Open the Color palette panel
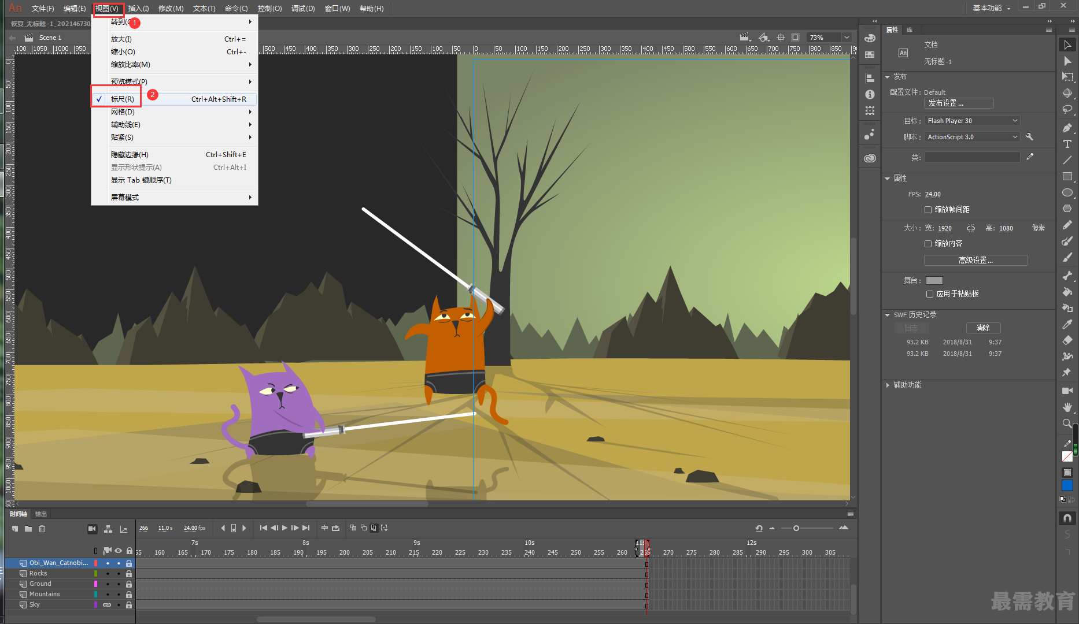The image size is (1079, 624). [x=870, y=38]
